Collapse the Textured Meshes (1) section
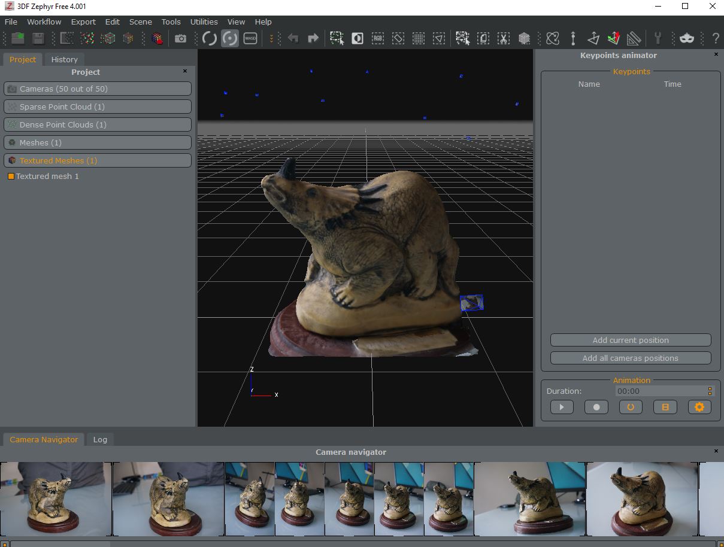 coord(98,160)
